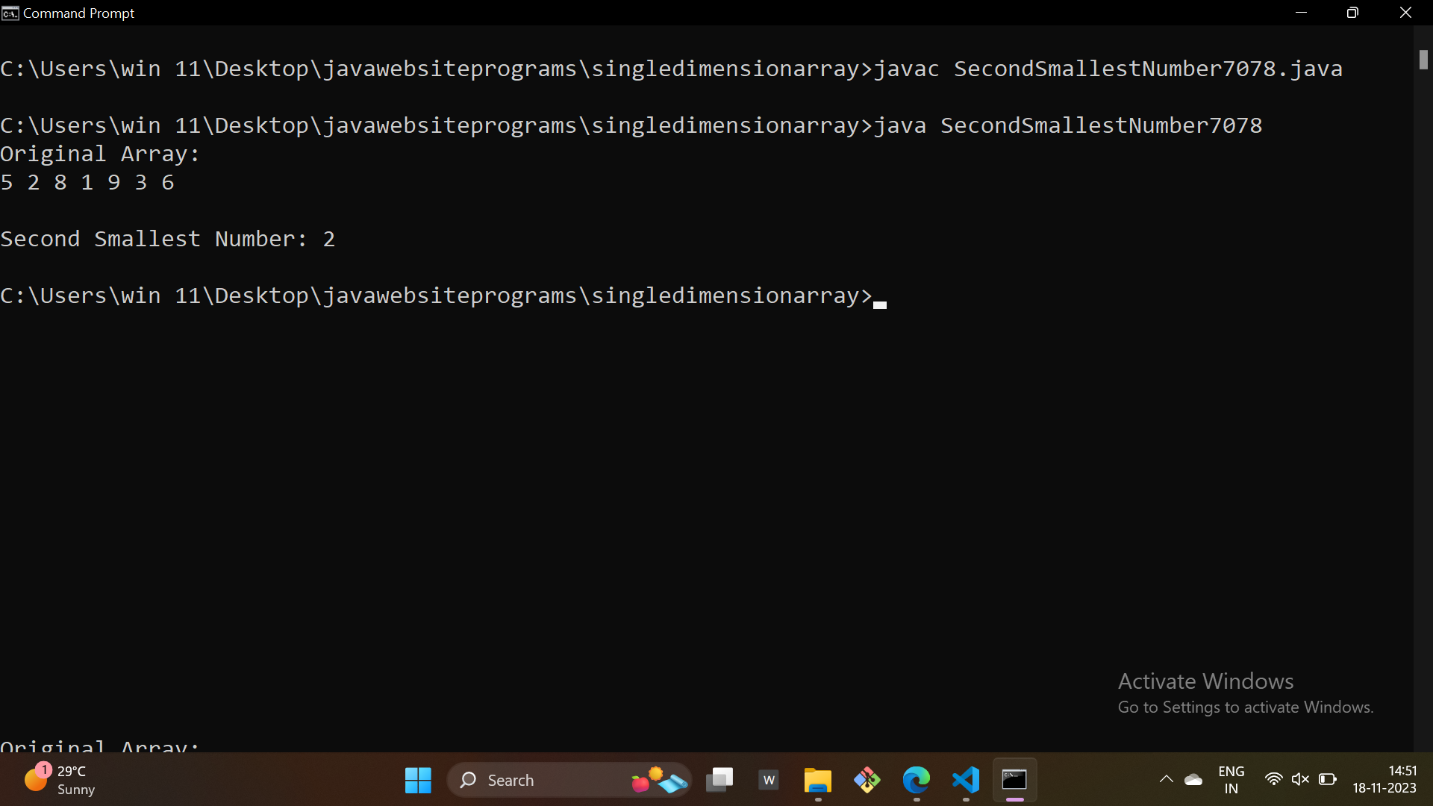Open the colorful diamond app icon
This screenshot has width=1433, height=806.
pyautogui.click(x=867, y=781)
